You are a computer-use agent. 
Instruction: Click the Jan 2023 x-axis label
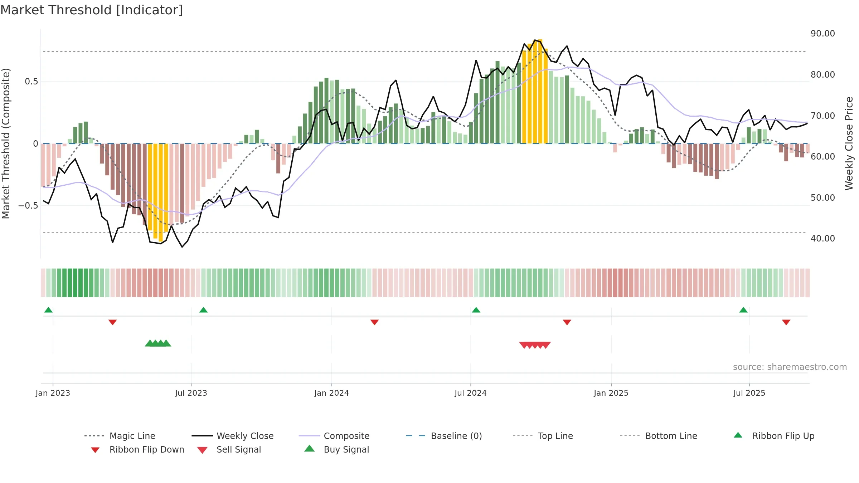[x=53, y=393]
